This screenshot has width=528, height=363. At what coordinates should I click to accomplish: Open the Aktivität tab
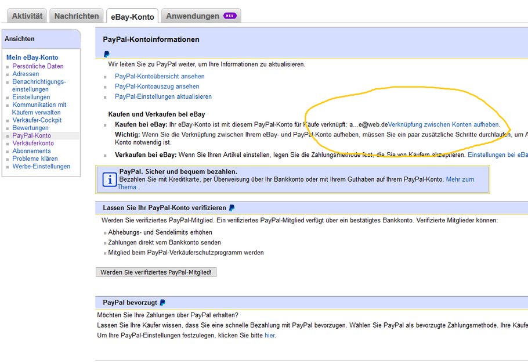click(27, 16)
